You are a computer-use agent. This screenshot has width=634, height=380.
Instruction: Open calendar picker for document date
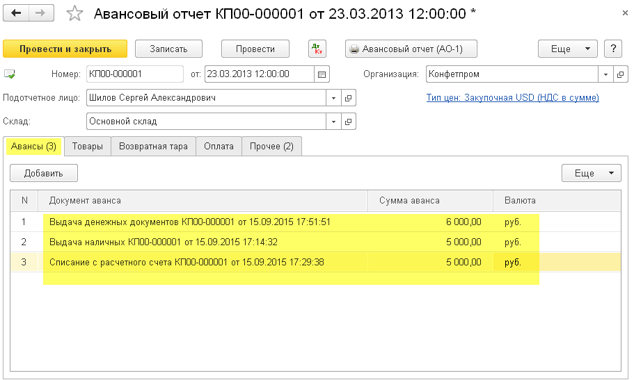click(x=321, y=74)
